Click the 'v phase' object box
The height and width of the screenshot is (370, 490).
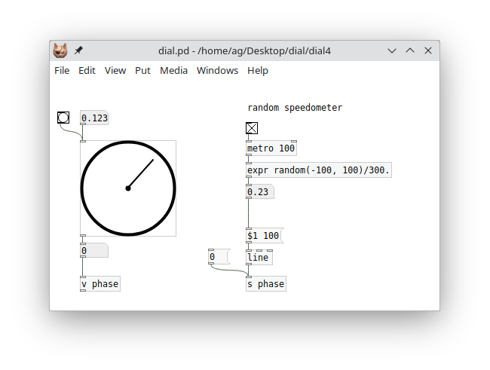[x=100, y=284]
